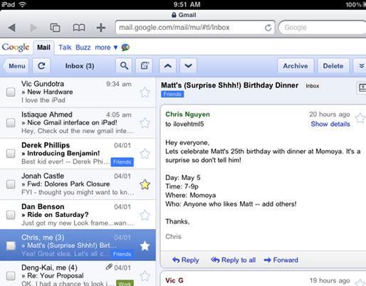
Task: Open the Buzz tab
Action: click(x=83, y=48)
